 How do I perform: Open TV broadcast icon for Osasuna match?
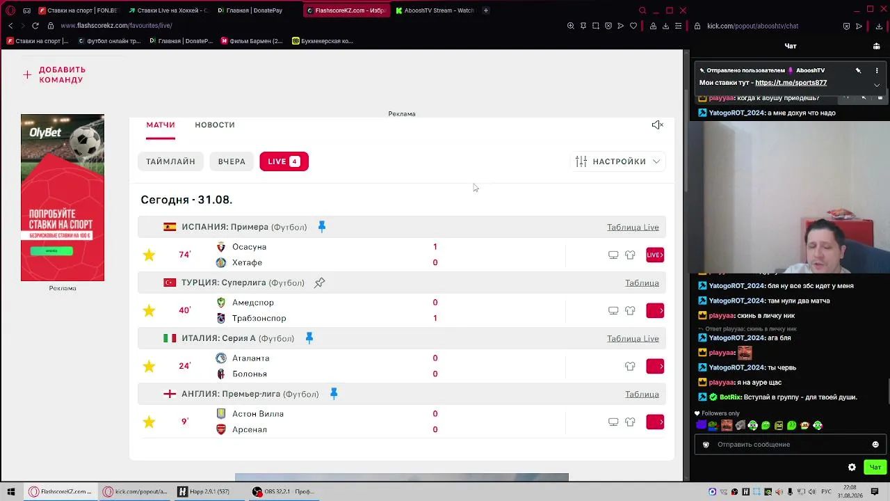tap(613, 255)
